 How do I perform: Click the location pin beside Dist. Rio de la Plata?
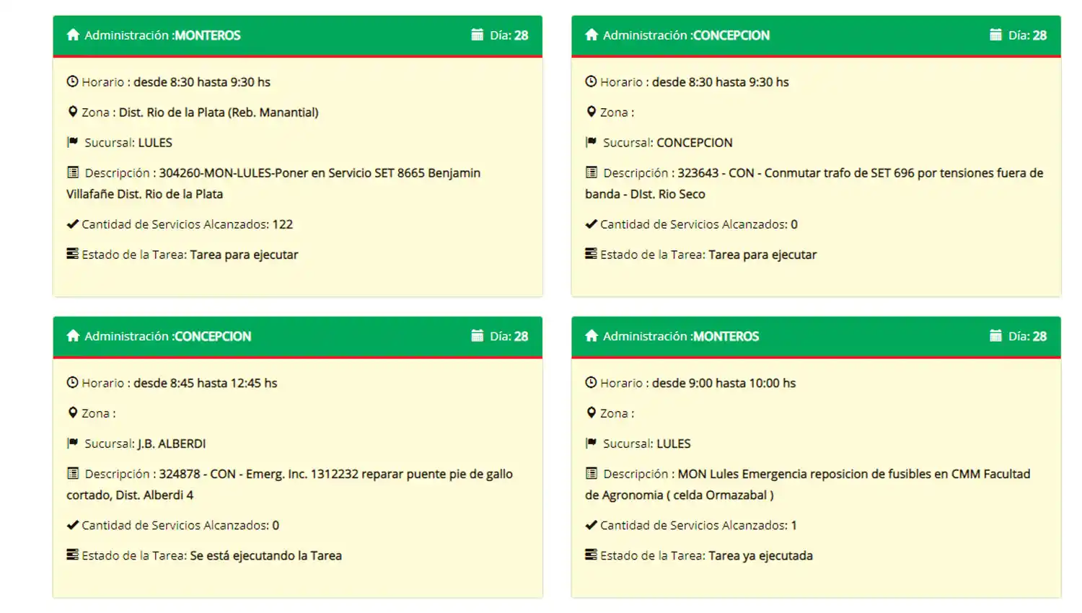pyautogui.click(x=72, y=112)
